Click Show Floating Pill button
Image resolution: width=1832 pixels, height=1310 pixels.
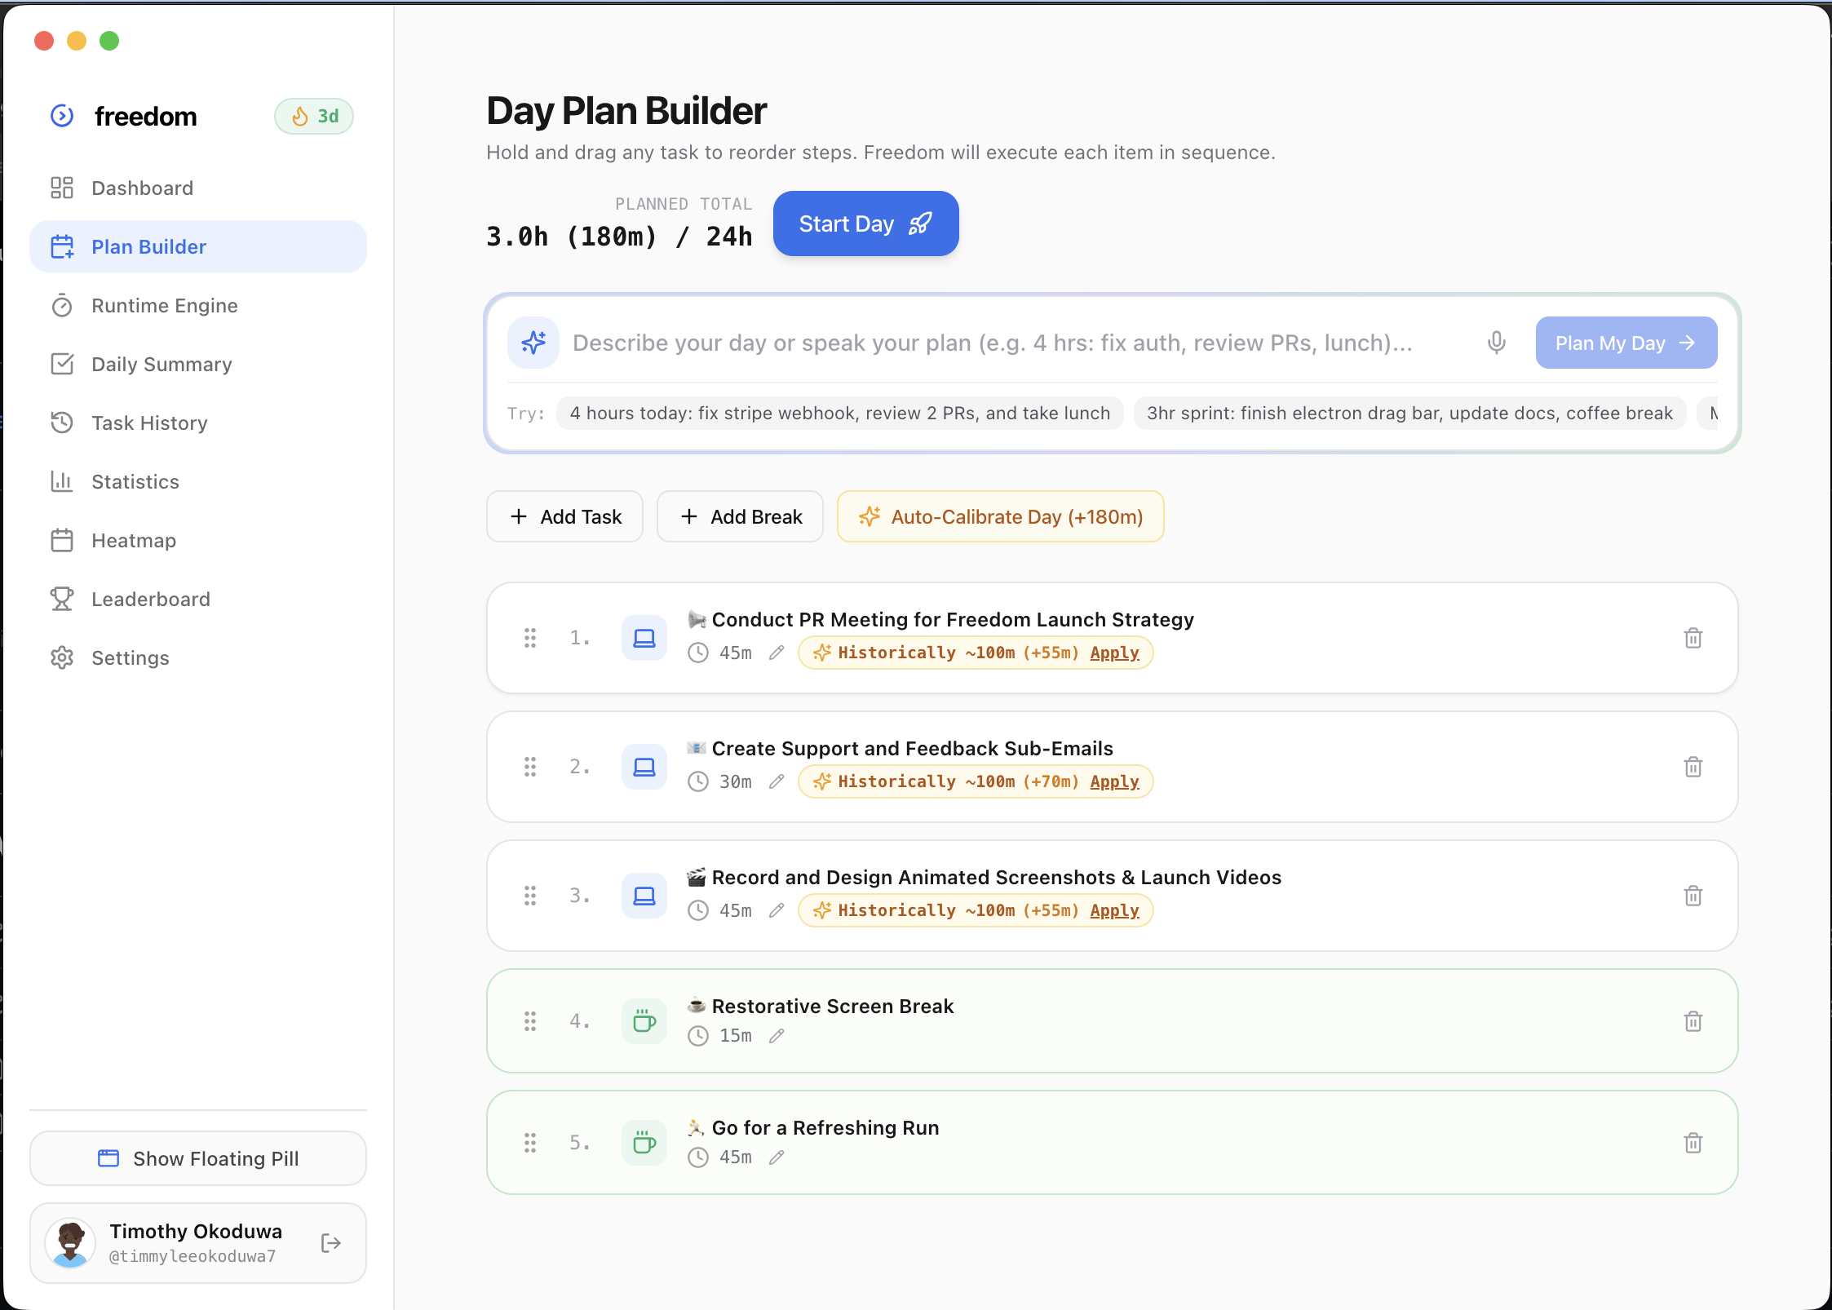[x=198, y=1158]
